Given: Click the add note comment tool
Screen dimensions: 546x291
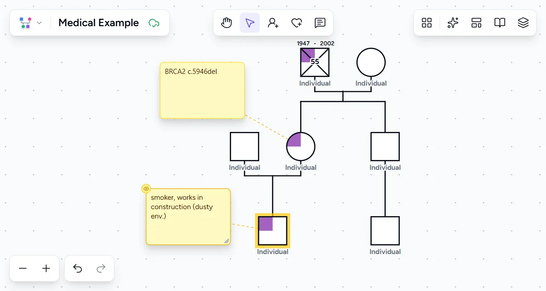Looking at the screenshot, I should pyautogui.click(x=320, y=23).
